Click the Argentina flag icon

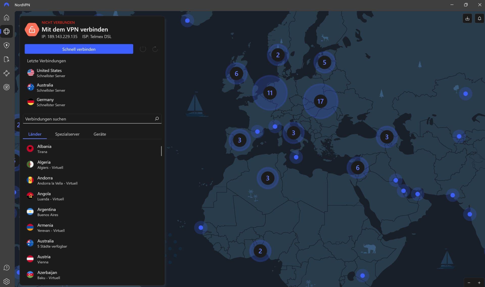coord(30,212)
